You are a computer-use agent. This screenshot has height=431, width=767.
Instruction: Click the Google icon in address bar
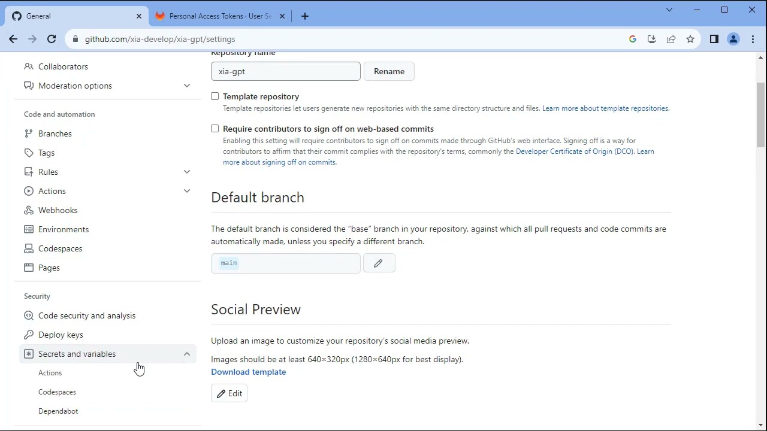[633, 39]
